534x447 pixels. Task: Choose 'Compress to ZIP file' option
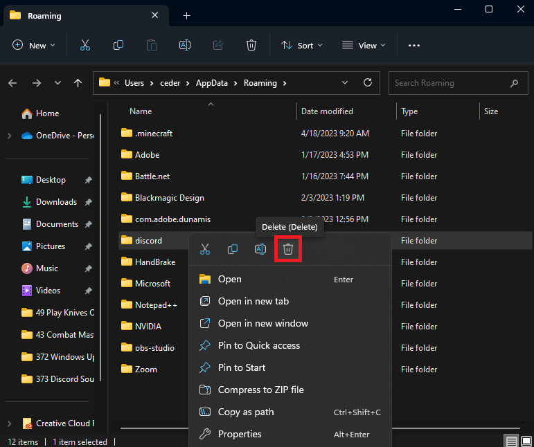coord(260,390)
